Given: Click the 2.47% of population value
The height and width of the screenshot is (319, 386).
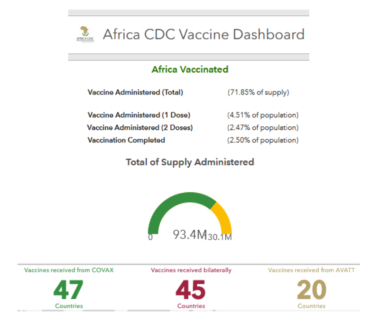Looking at the screenshot, I should [x=263, y=128].
